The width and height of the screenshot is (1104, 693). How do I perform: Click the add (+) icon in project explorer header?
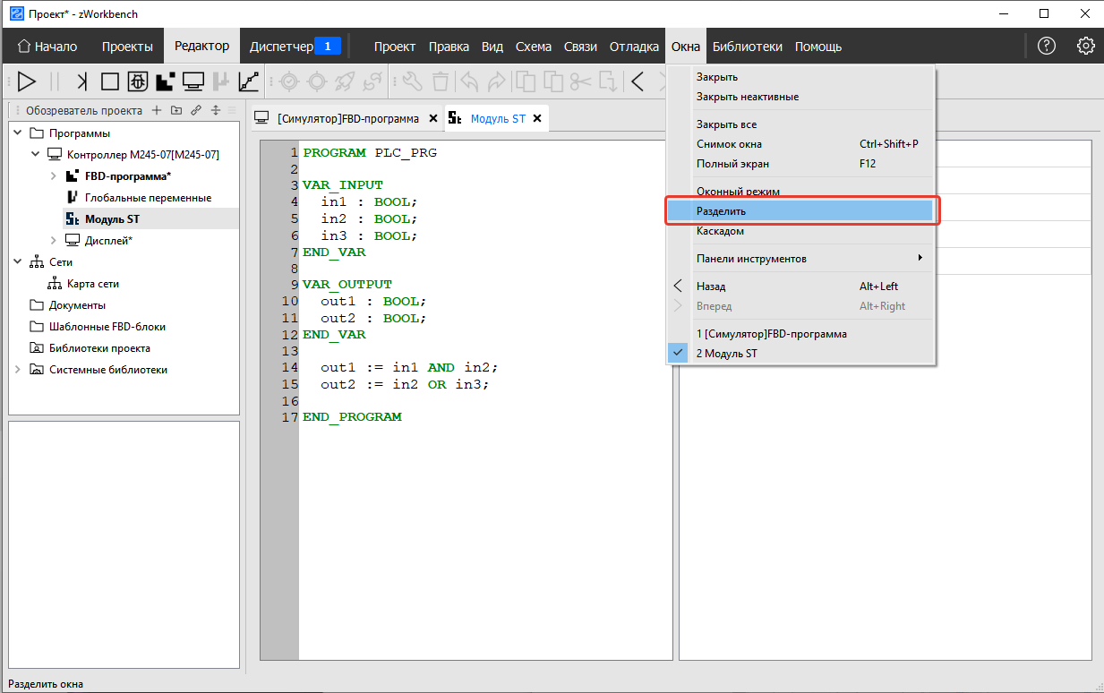pyautogui.click(x=156, y=111)
